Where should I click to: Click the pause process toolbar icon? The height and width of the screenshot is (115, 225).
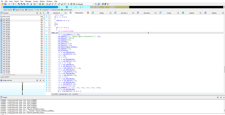click(x=71, y=4)
